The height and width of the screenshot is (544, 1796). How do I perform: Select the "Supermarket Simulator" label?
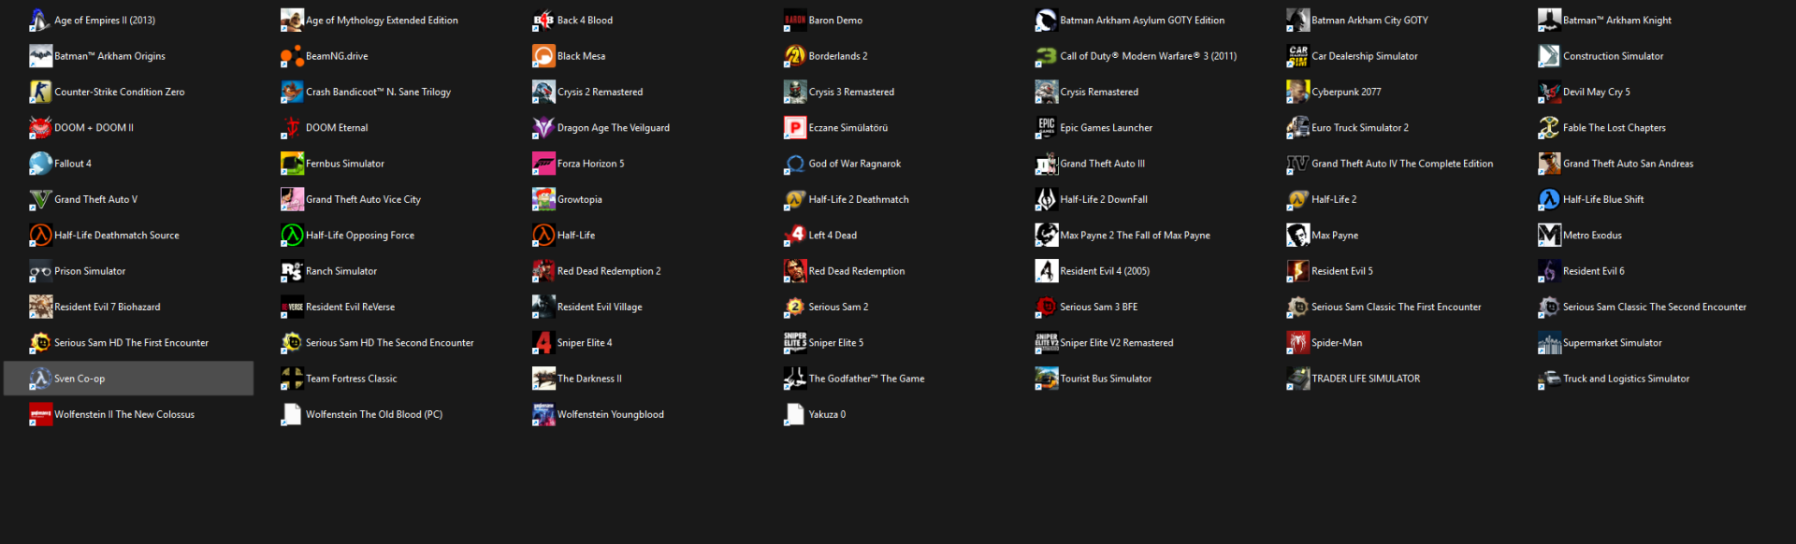tap(1612, 342)
